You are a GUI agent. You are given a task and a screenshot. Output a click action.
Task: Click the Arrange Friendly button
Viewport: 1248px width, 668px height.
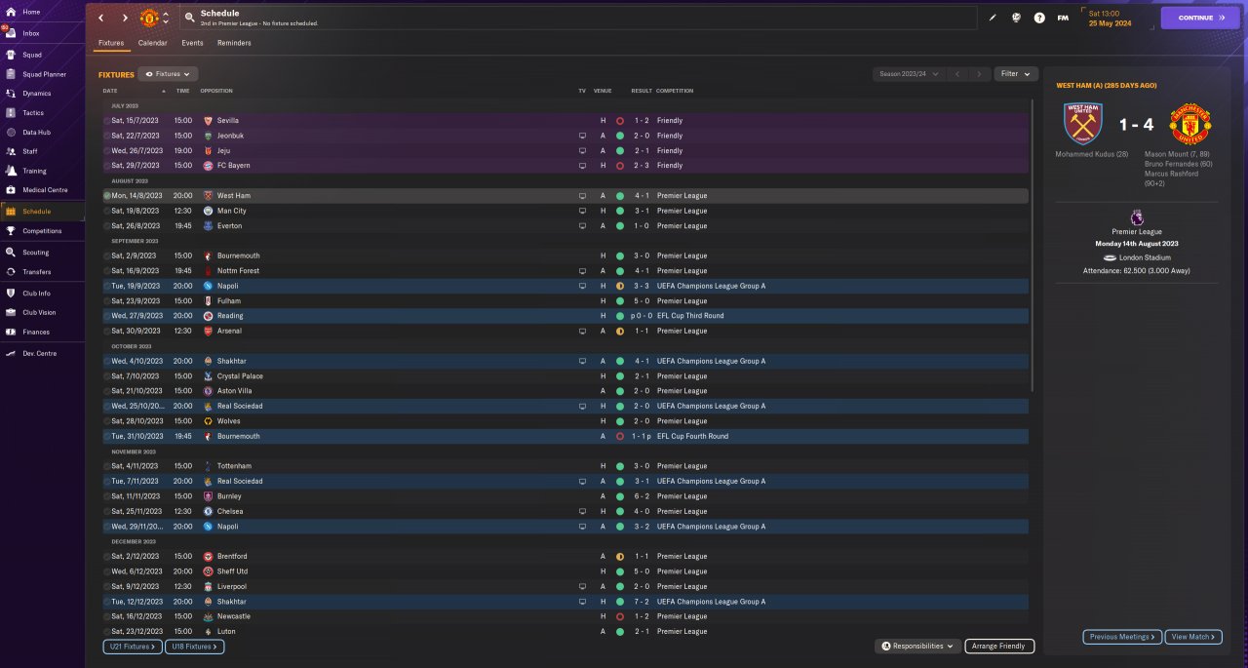999,646
